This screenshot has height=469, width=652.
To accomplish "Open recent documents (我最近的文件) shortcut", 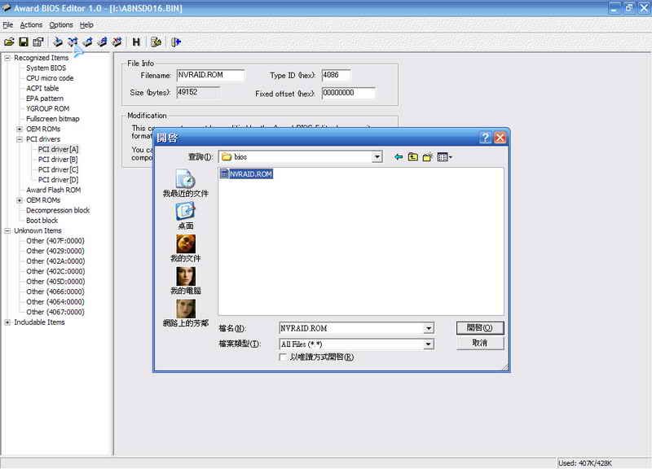I will 185,183.
